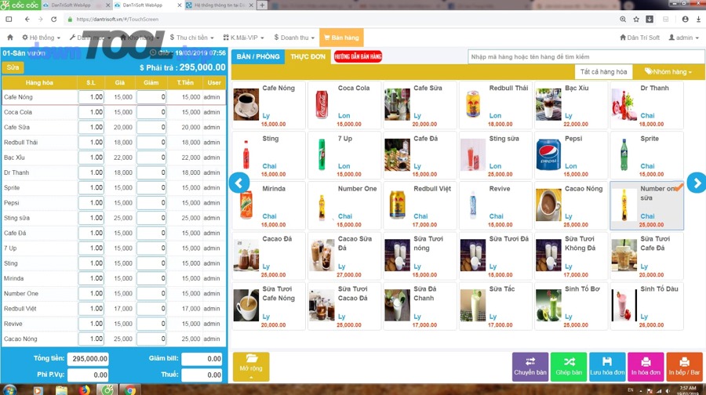Image resolution: width=706 pixels, height=395 pixels.
Task: Open Chrome from Windows taskbar
Action: 130,390
